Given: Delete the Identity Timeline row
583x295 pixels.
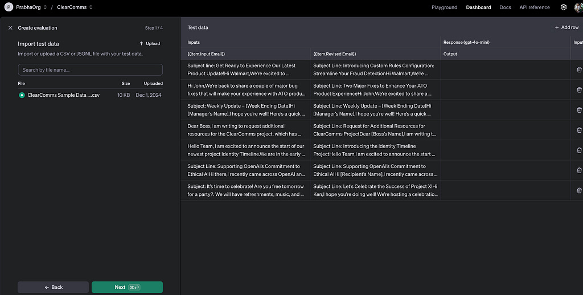Looking at the screenshot, I should [579, 150].
